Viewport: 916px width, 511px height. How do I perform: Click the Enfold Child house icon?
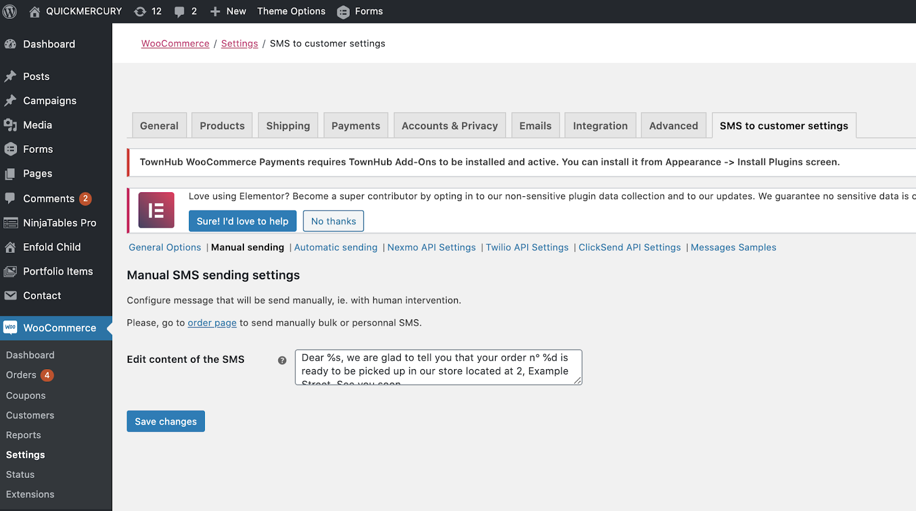(x=10, y=247)
